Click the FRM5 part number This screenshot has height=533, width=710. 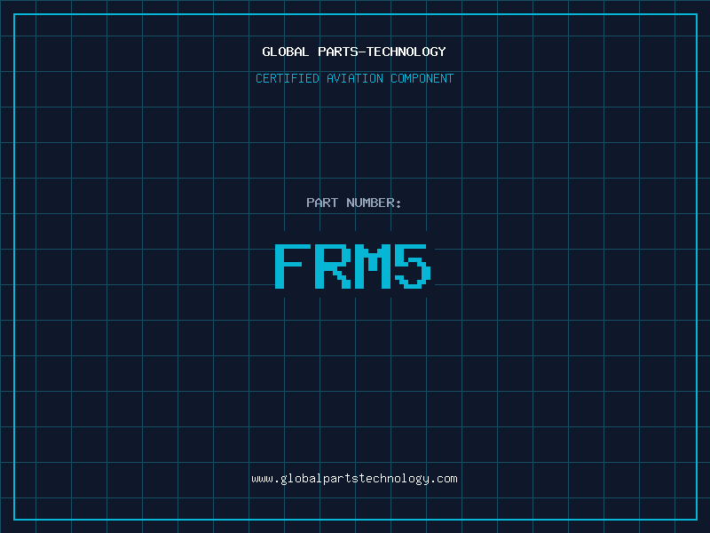point(352,266)
